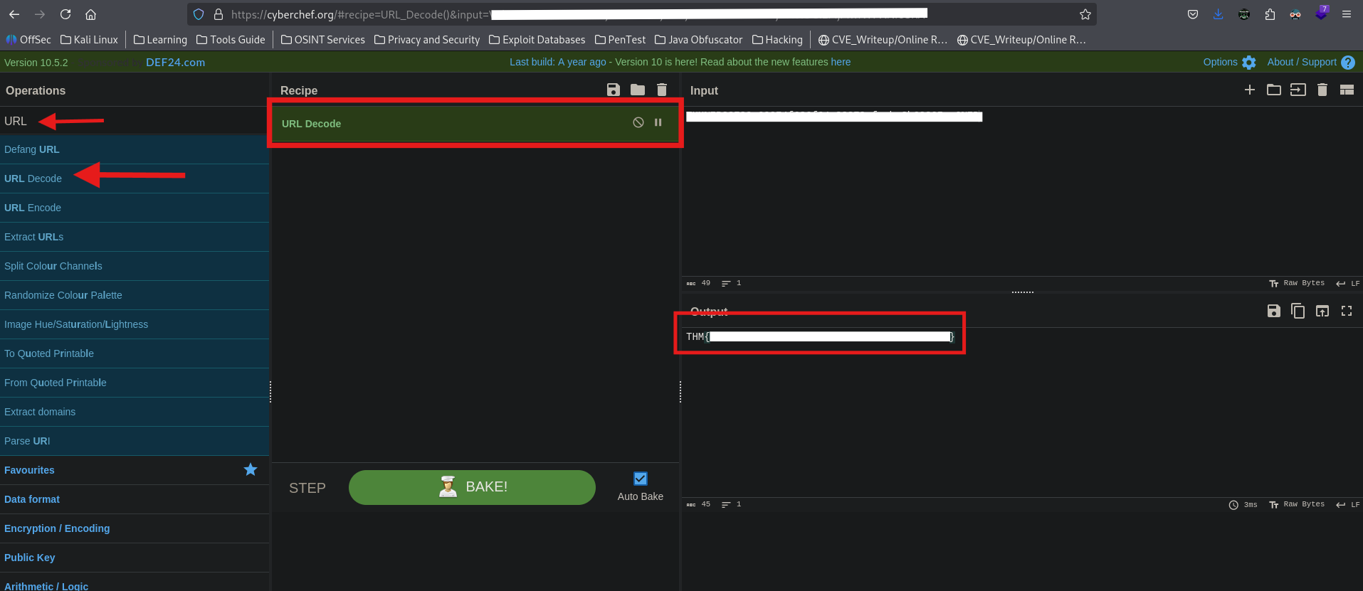Open Pocket save icon
Viewport: 1363px width, 591px height.
[1193, 14]
